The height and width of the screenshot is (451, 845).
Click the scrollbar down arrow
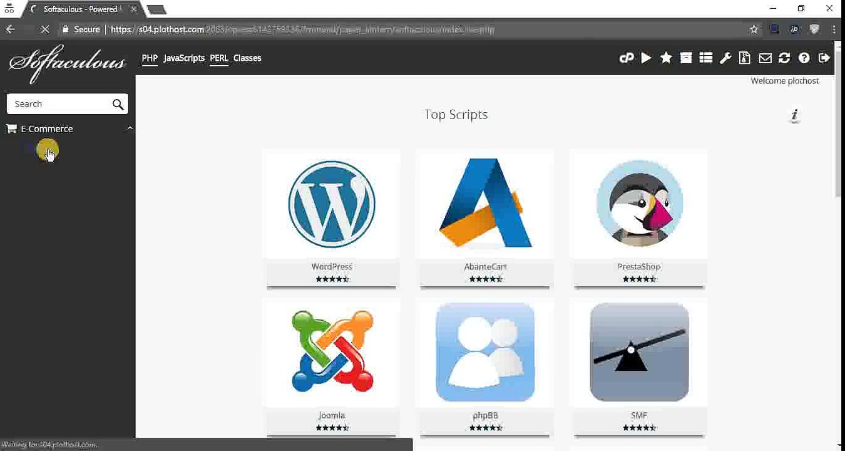pos(839,445)
